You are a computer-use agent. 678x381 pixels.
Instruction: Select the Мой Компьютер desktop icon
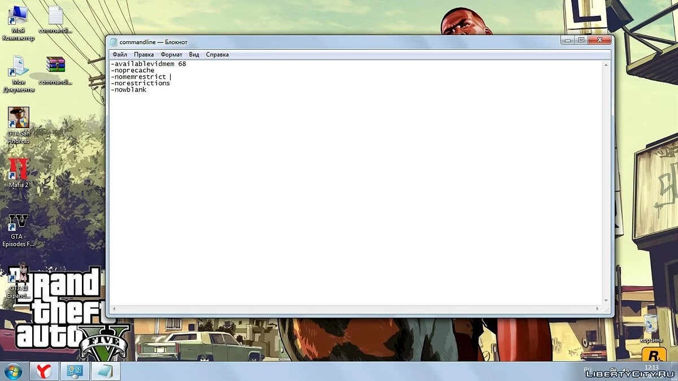pyautogui.click(x=18, y=24)
